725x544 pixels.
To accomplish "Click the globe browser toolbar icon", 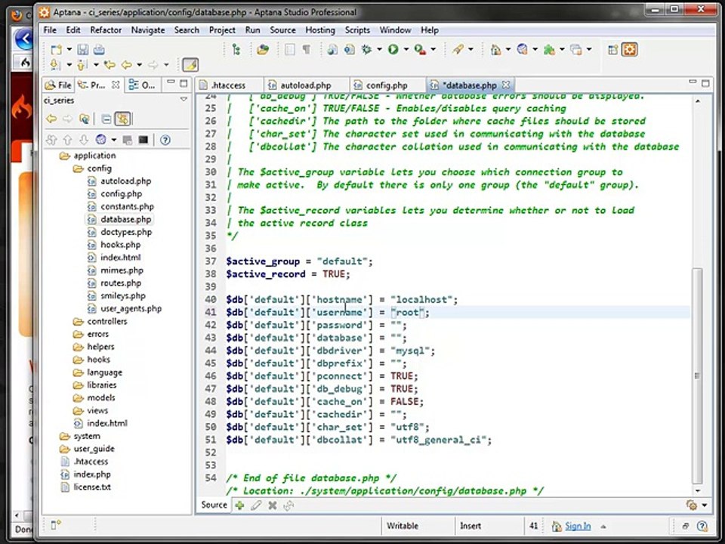I will [x=523, y=50].
